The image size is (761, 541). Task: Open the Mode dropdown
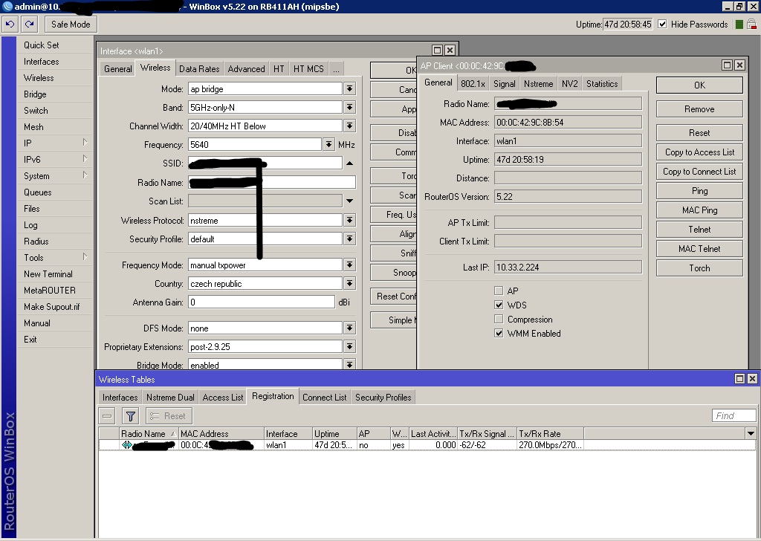coord(349,88)
